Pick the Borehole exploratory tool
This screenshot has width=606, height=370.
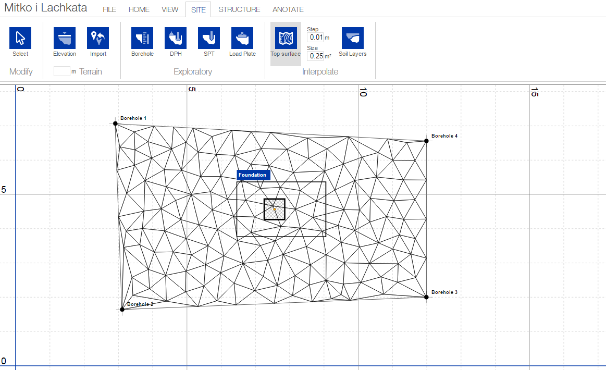tap(142, 38)
